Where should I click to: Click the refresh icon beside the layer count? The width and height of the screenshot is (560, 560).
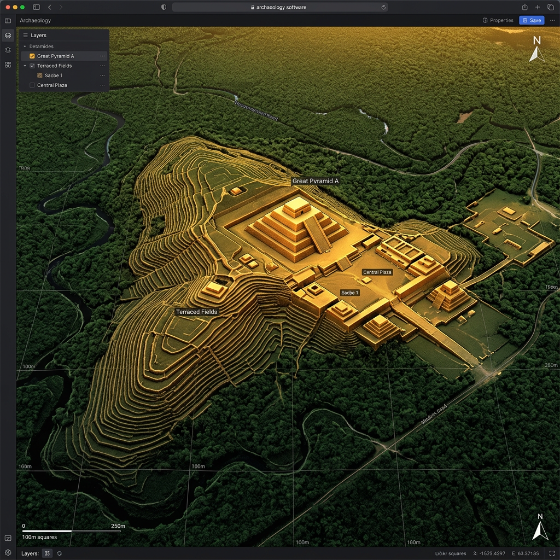[60, 553]
